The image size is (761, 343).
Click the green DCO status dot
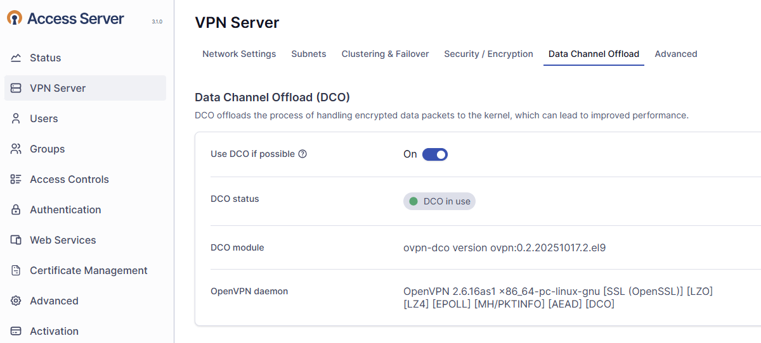click(413, 201)
